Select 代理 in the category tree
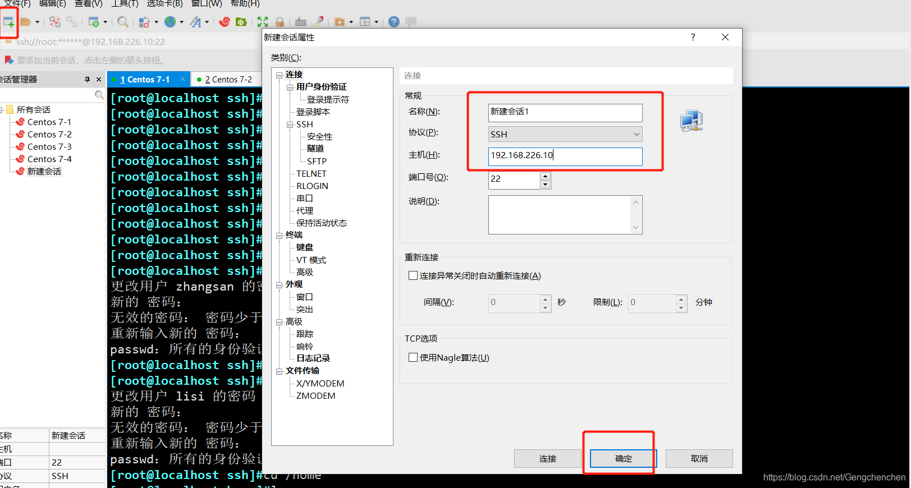This screenshot has width=911, height=488. pos(305,211)
